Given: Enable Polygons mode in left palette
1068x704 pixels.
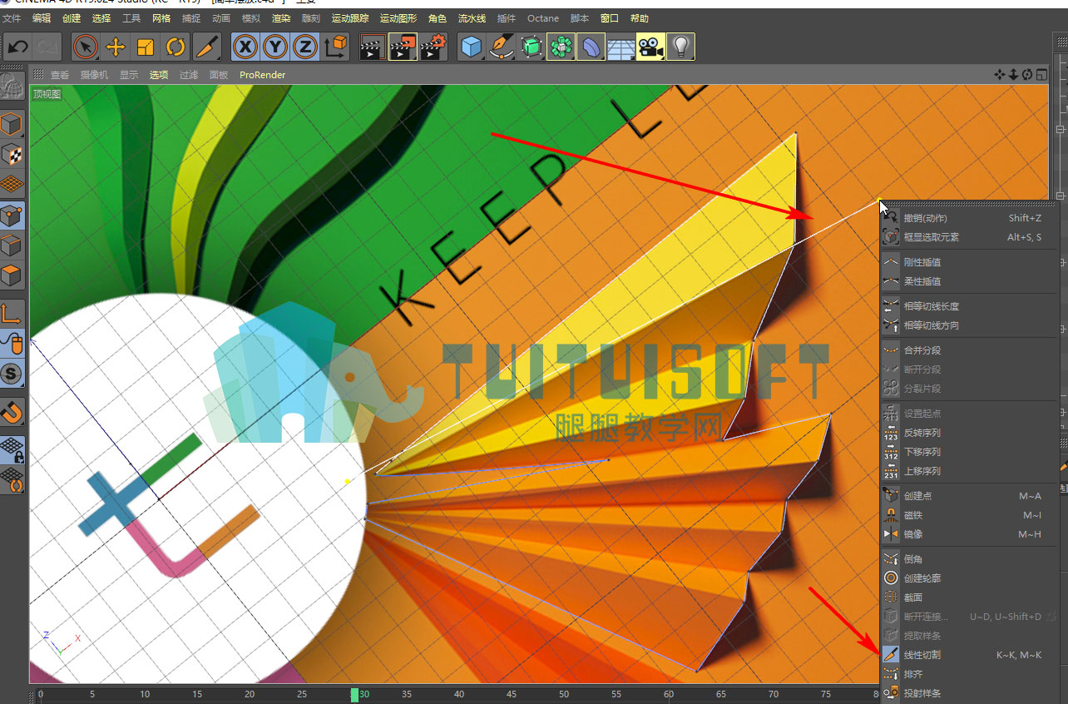Looking at the screenshot, I should 12,275.
